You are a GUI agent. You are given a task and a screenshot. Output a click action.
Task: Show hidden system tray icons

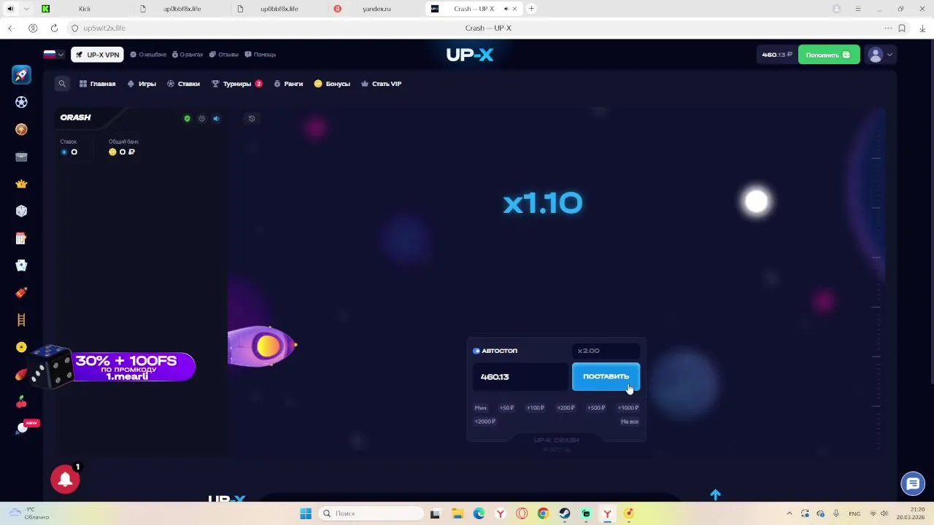point(789,513)
